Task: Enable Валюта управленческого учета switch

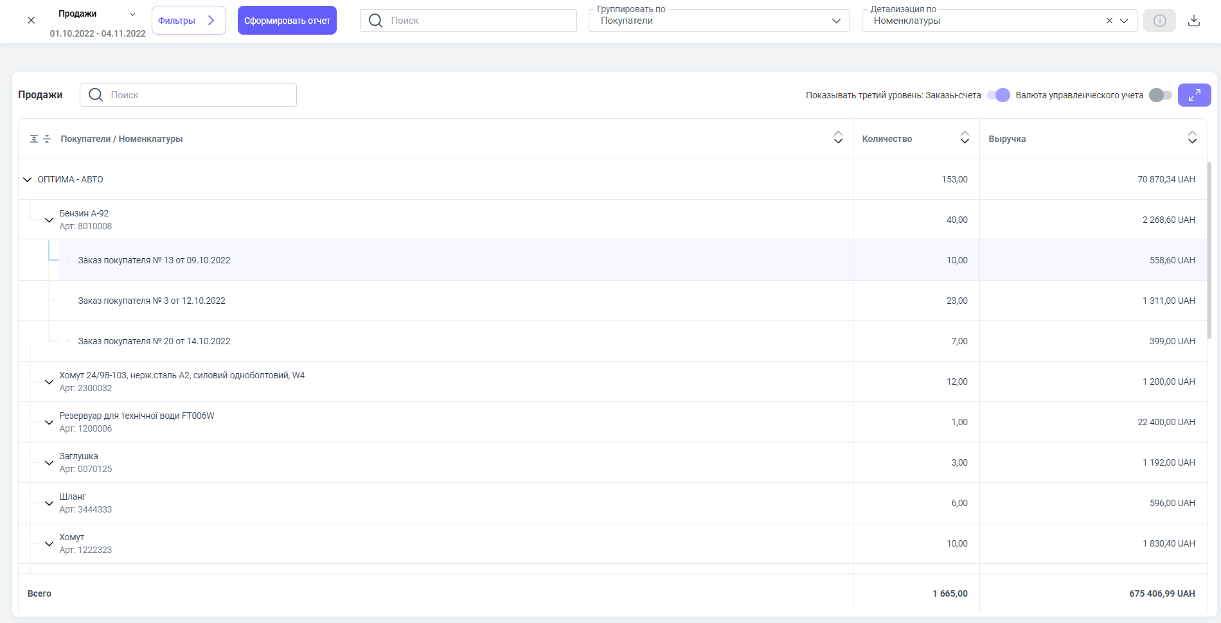Action: point(1160,95)
